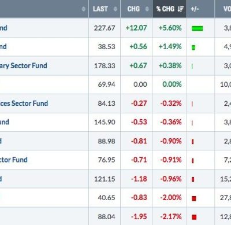This screenshot has height=225, width=231.
Task: Click the green bar for +1.49%
Action: pyautogui.click(x=193, y=47)
